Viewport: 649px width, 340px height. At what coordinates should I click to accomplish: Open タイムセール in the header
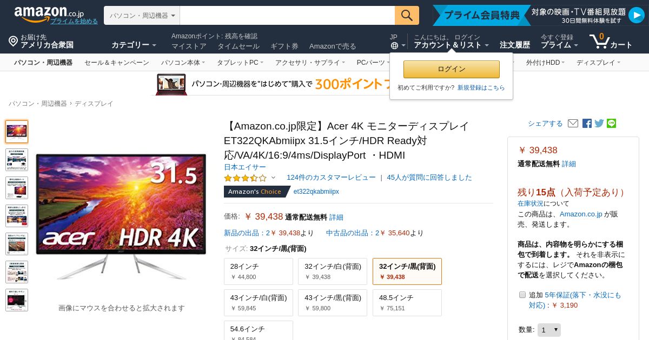239,46
